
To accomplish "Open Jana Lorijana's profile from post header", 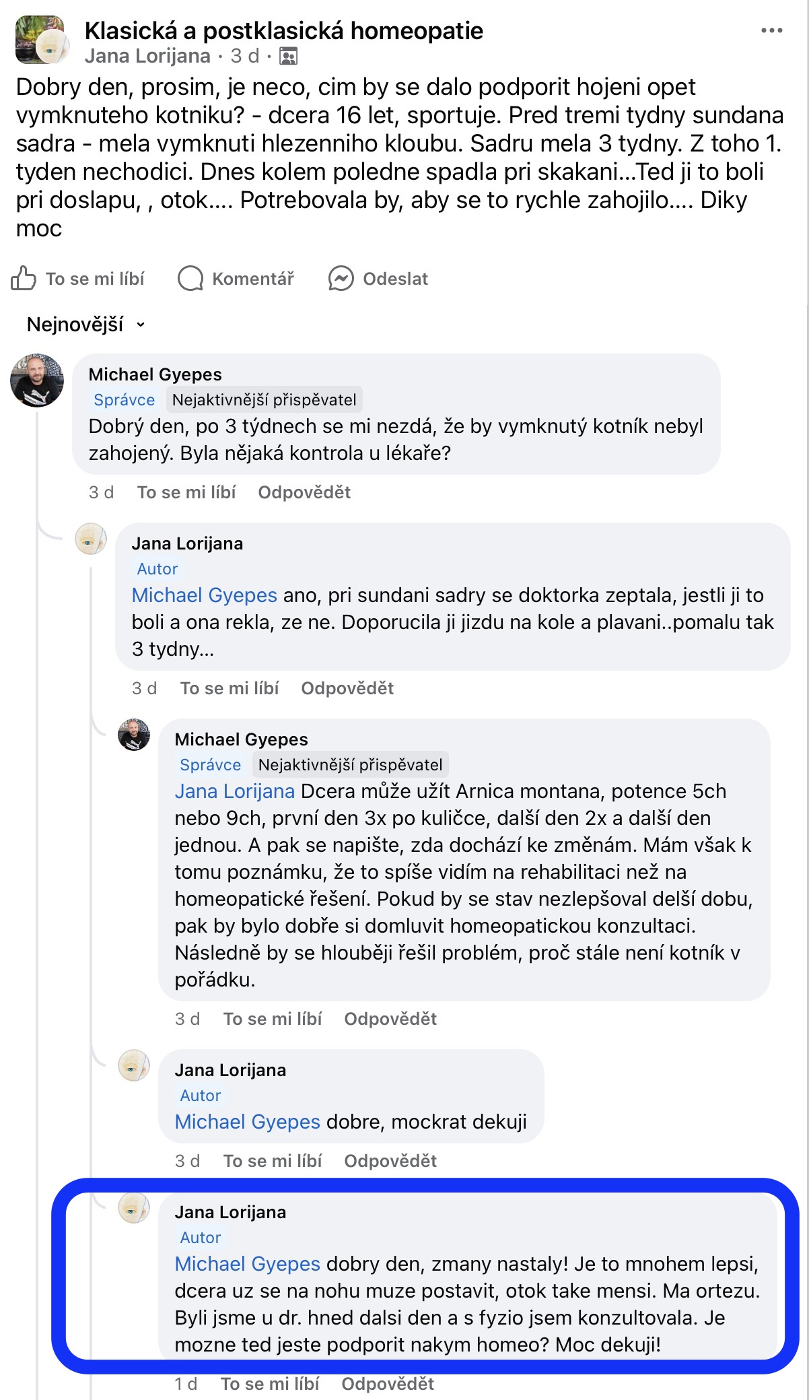I will 147,56.
